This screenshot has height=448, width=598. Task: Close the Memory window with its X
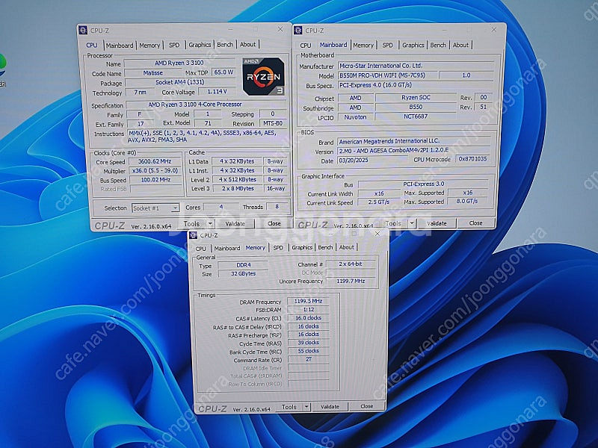click(377, 234)
